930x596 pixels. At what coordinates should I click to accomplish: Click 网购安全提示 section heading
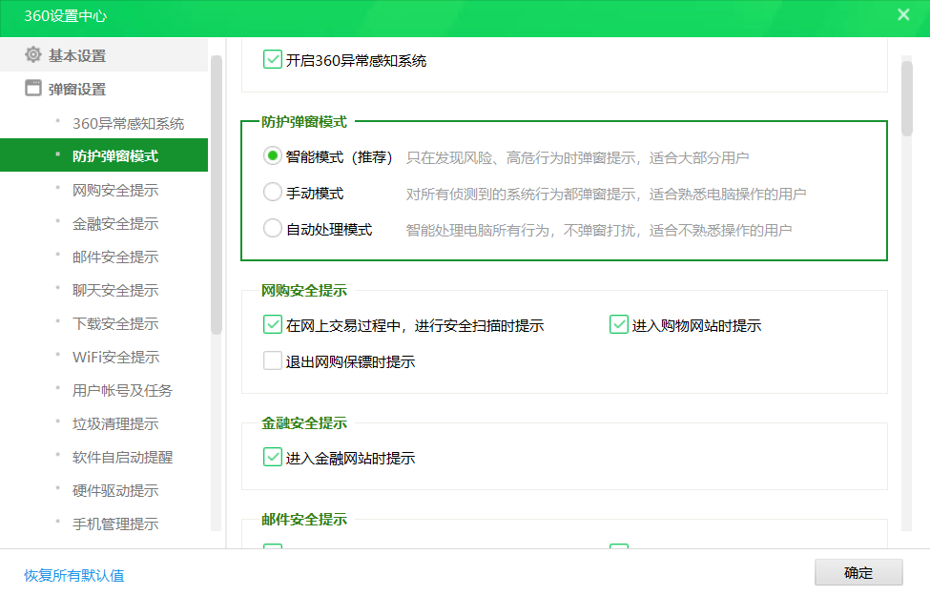tap(303, 291)
